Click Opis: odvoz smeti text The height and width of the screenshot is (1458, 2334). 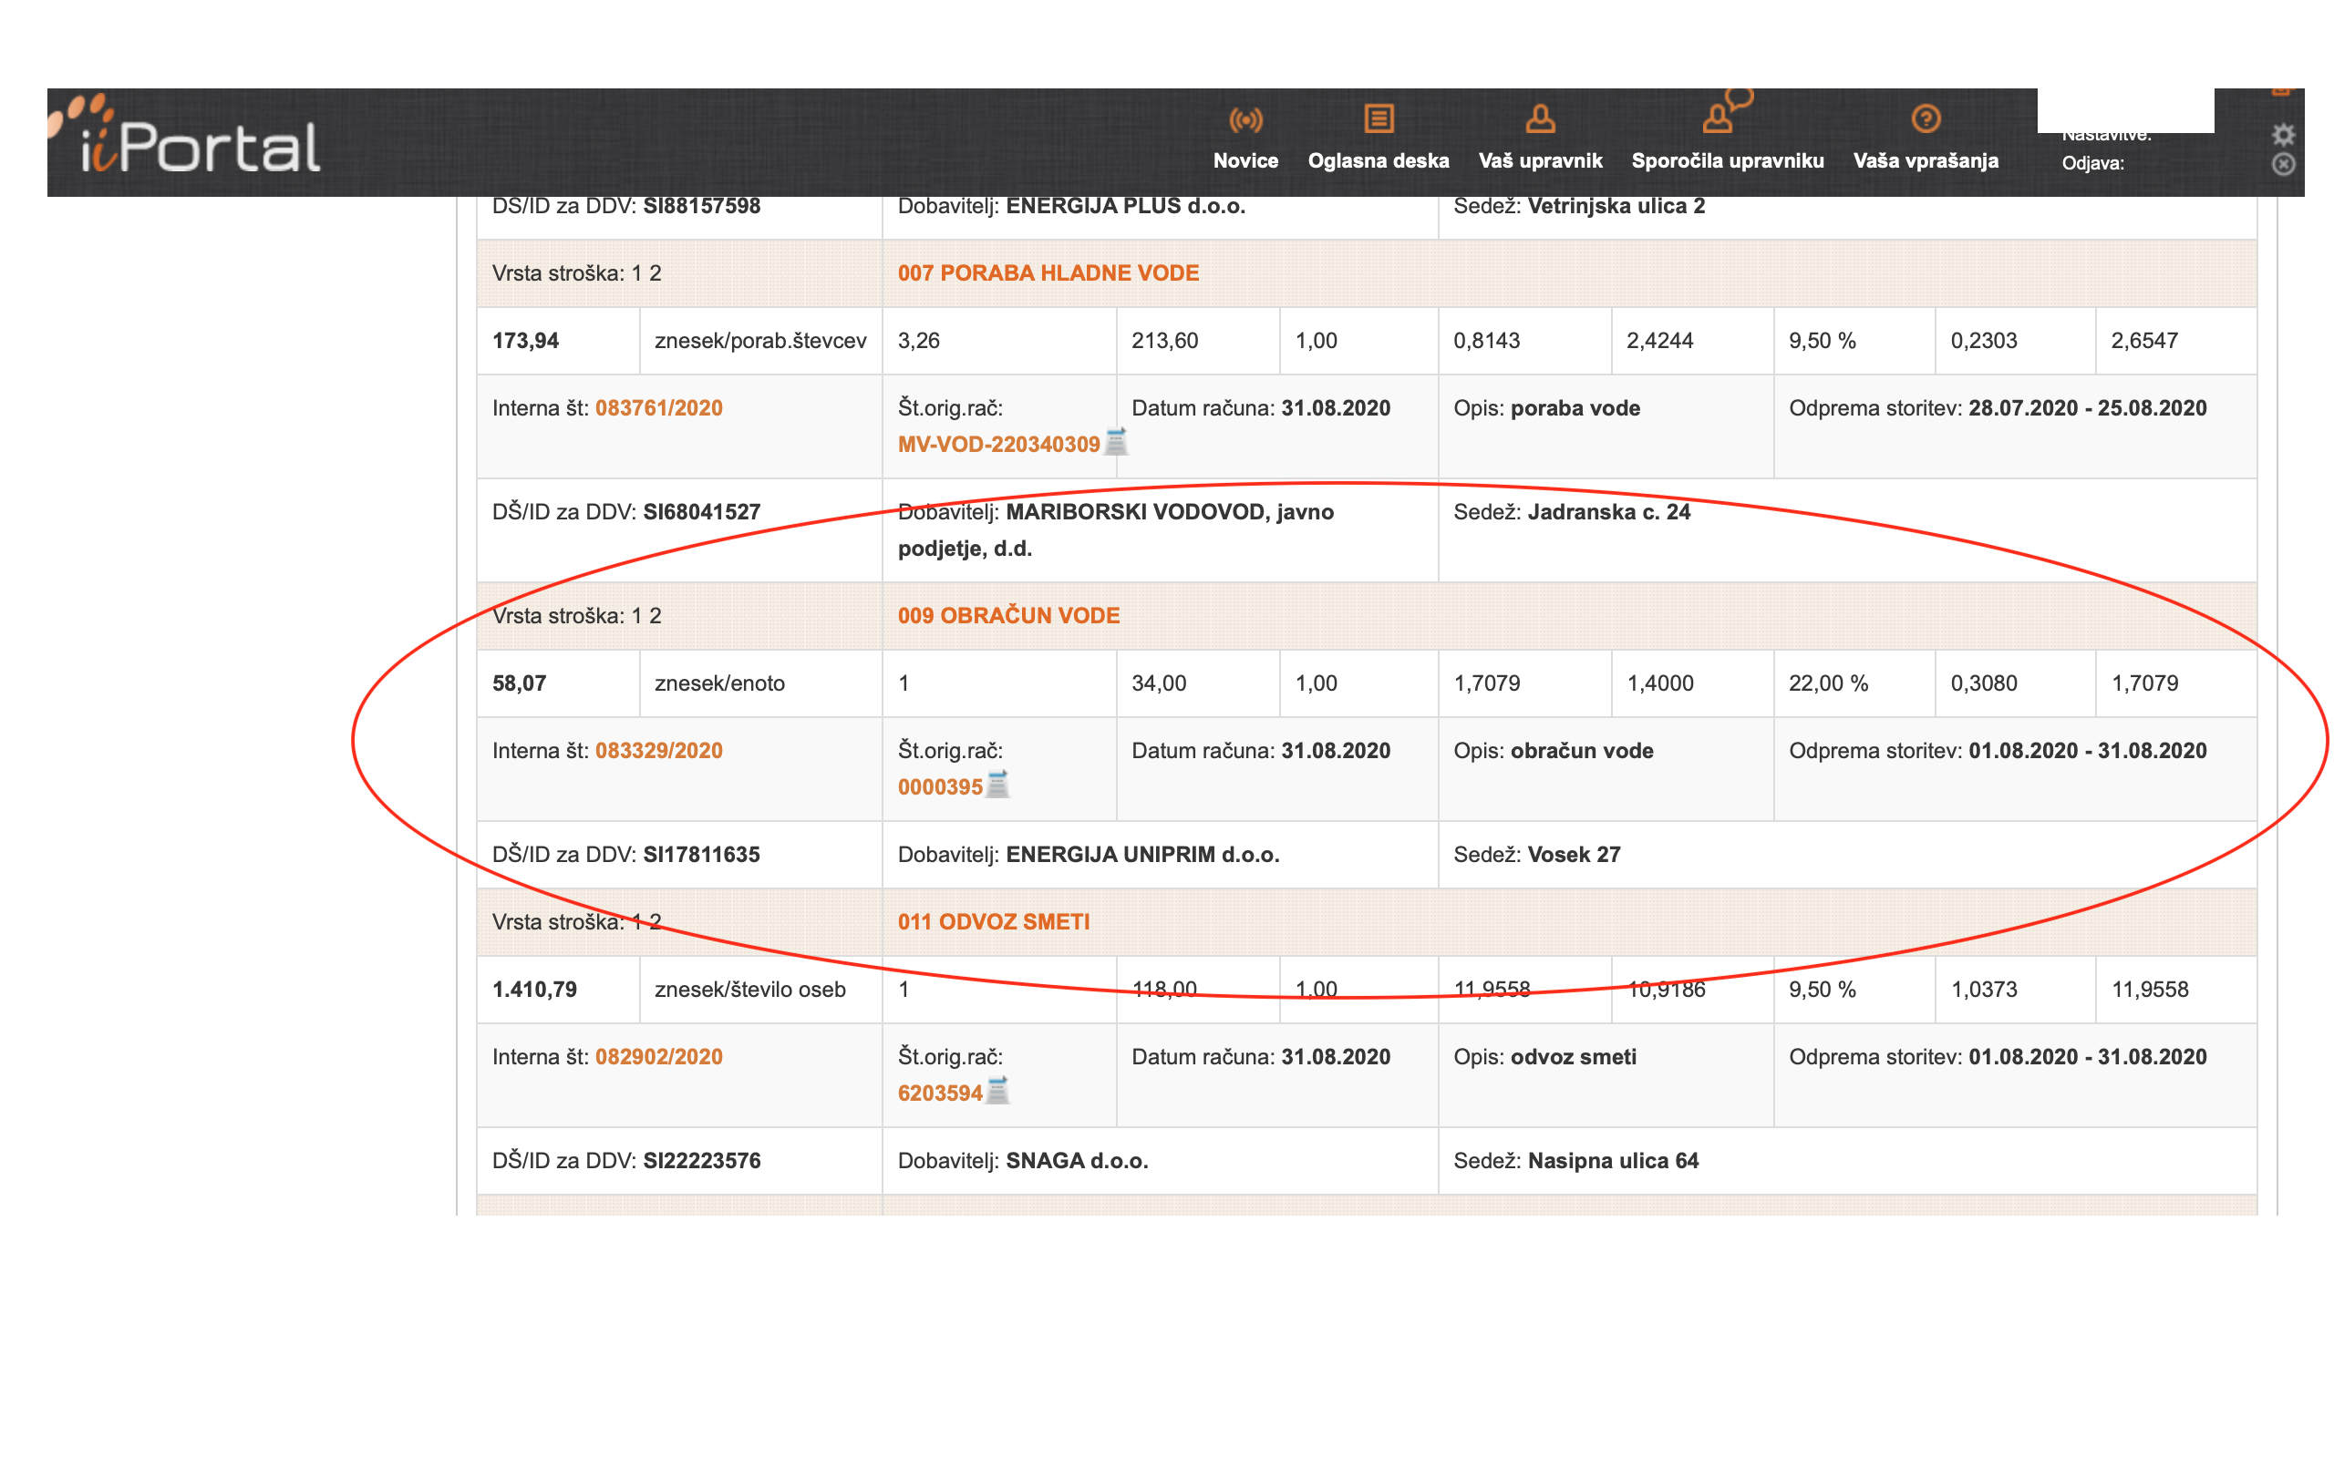click(1544, 1057)
